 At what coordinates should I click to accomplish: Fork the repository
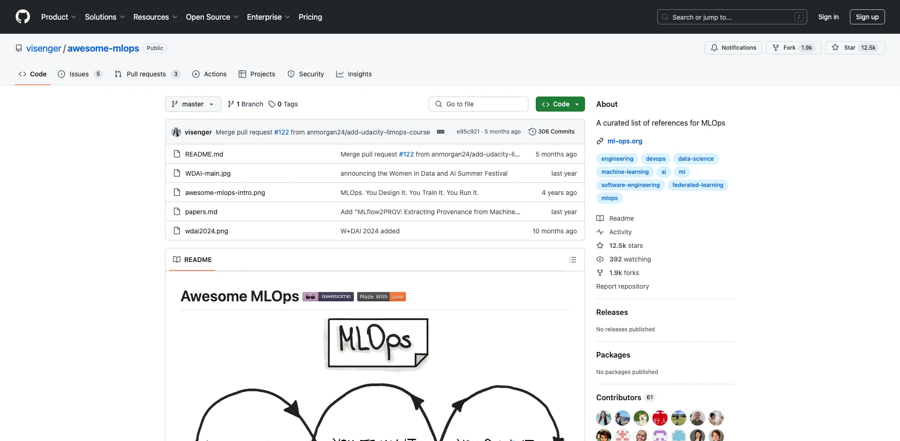coord(793,48)
